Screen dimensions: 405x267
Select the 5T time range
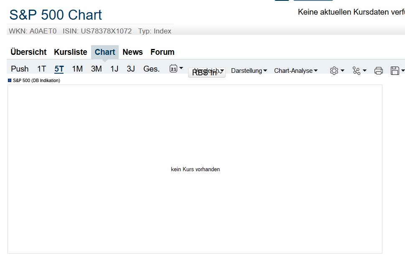[59, 69]
